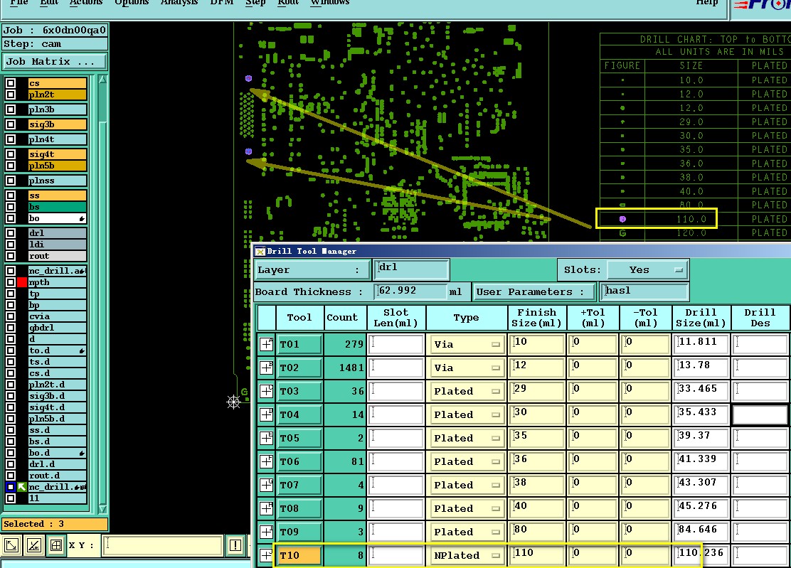
Task: Click the drill symbol icon for T08
Action: 266,508
